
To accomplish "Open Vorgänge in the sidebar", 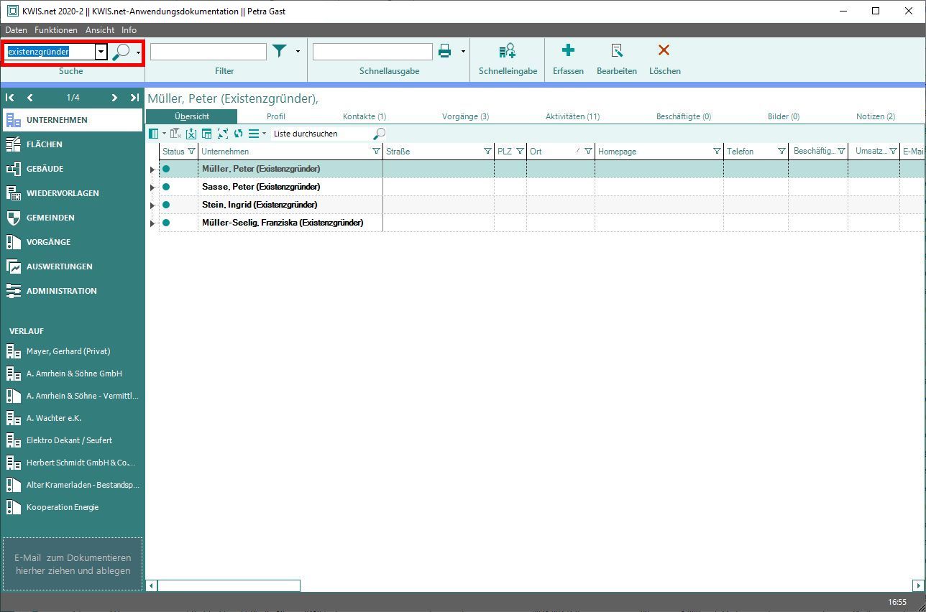I will pyautogui.click(x=72, y=242).
